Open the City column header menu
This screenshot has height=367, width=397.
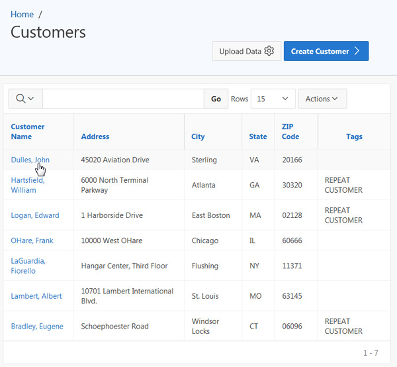198,136
